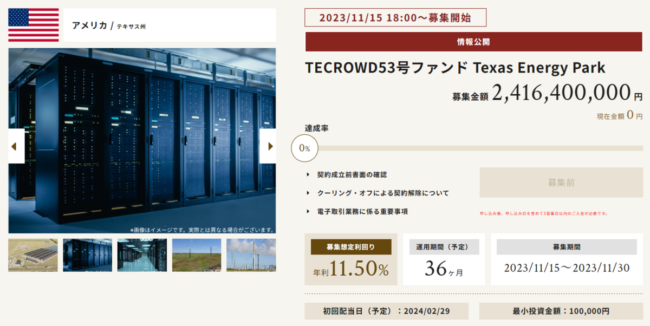Viewport: 650px width, 326px height.
Task: Click the 年利 11.50% value
Action: 351,270
